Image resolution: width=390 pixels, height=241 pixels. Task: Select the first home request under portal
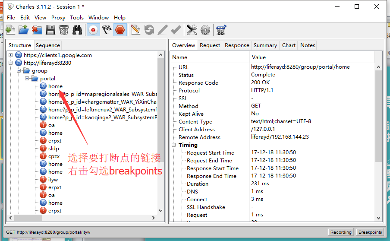coord(55,86)
